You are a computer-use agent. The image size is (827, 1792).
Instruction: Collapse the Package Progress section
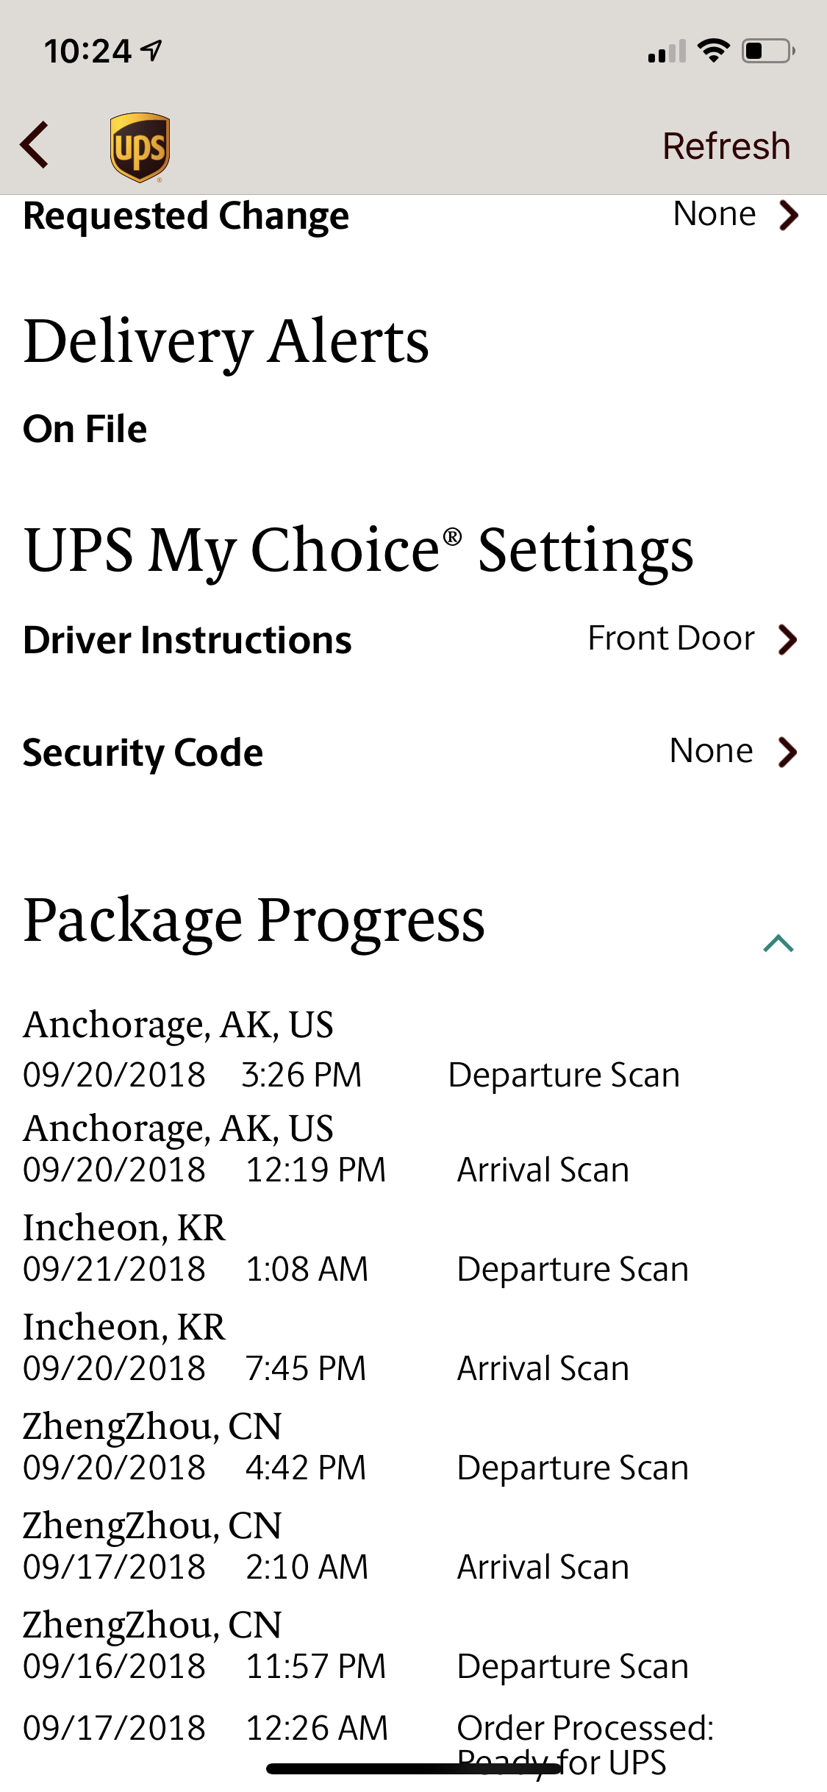tap(778, 943)
